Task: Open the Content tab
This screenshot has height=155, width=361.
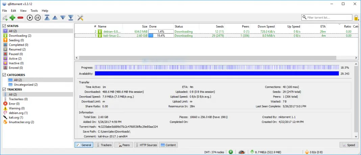Action: 168,145
